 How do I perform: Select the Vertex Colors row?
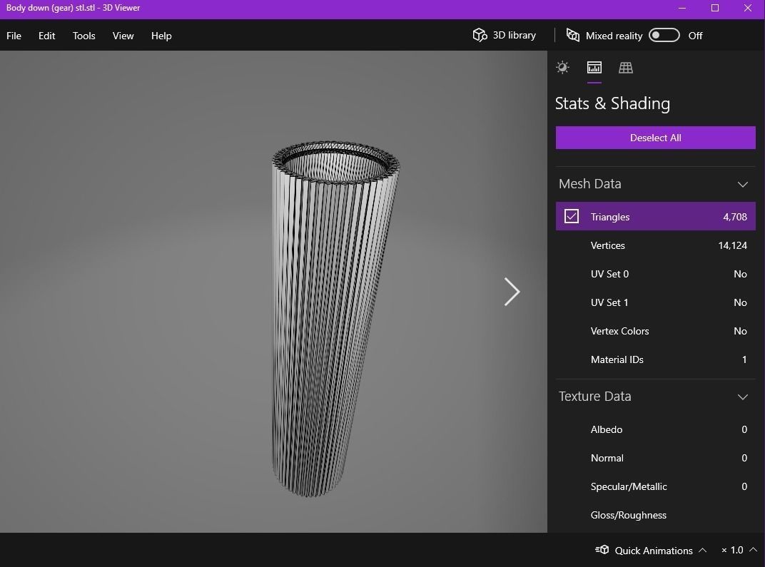click(x=655, y=331)
